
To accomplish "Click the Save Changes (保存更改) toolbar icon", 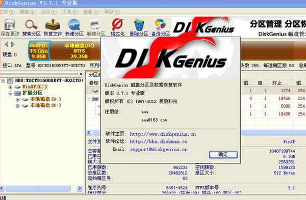I will pos(10,27).
